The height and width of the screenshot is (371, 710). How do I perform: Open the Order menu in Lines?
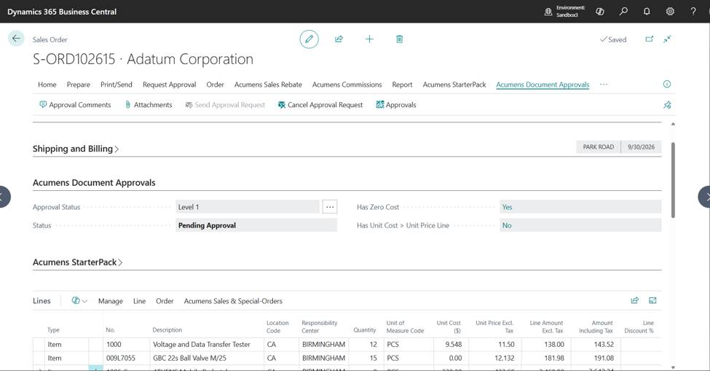[165, 301]
